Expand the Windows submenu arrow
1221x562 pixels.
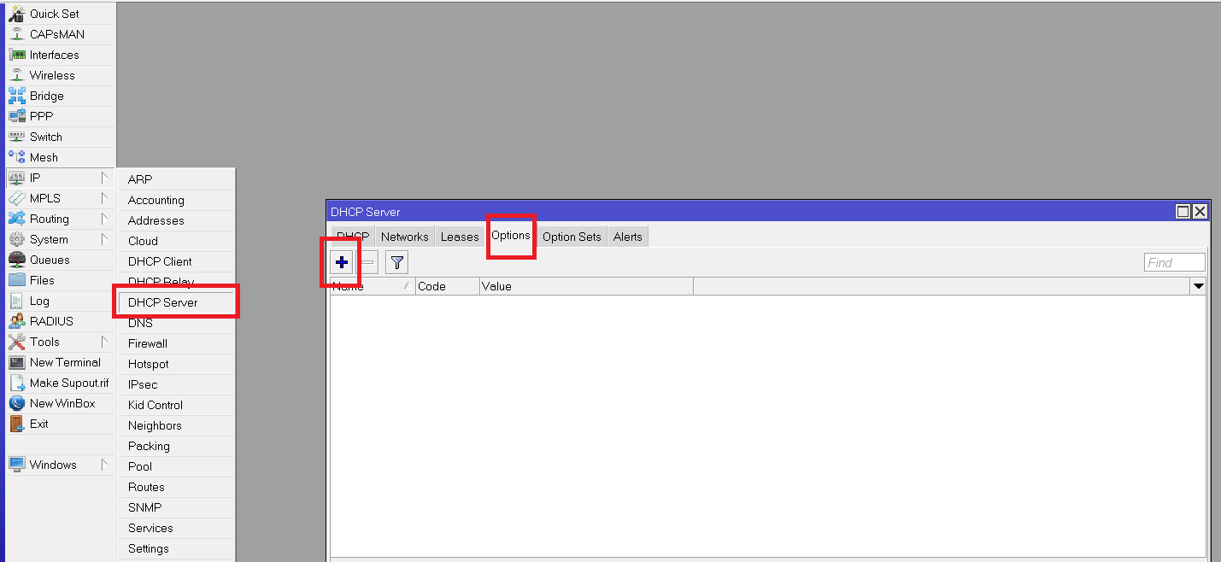coord(104,465)
